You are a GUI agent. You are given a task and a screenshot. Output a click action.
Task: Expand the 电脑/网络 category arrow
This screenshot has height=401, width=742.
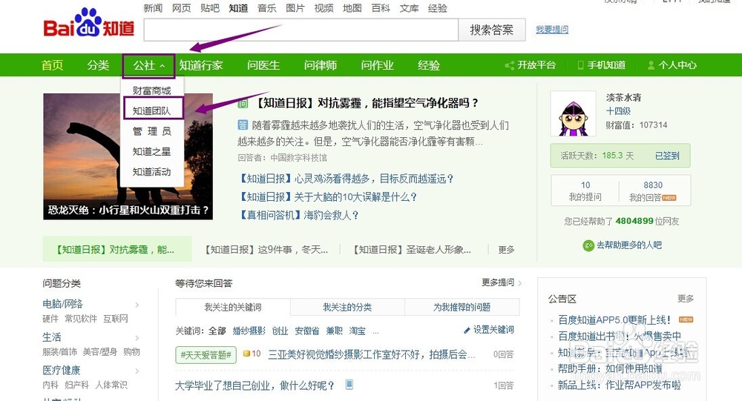[x=137, y=305]
